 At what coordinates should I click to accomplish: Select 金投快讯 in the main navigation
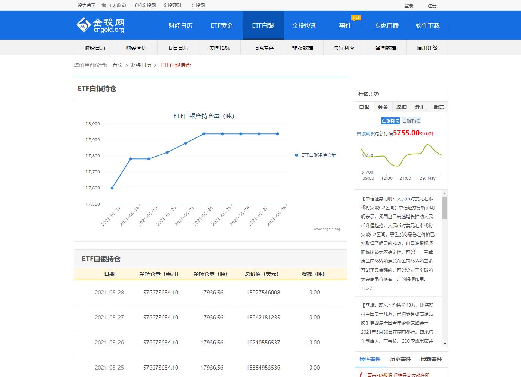304,25
